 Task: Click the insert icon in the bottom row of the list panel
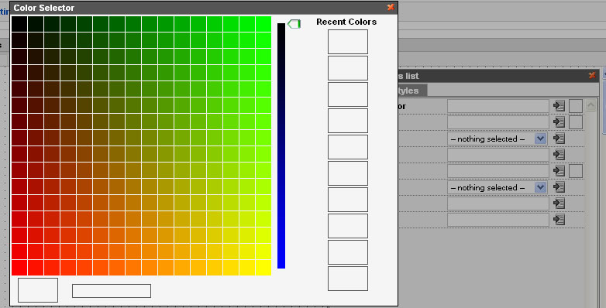coord(559,219)
